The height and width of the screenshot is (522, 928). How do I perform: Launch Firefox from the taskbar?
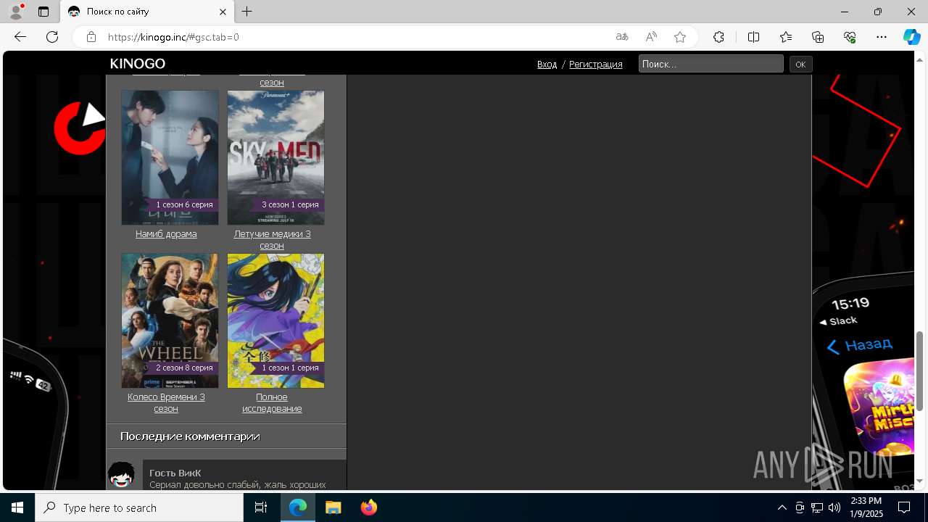pos(368,507)
